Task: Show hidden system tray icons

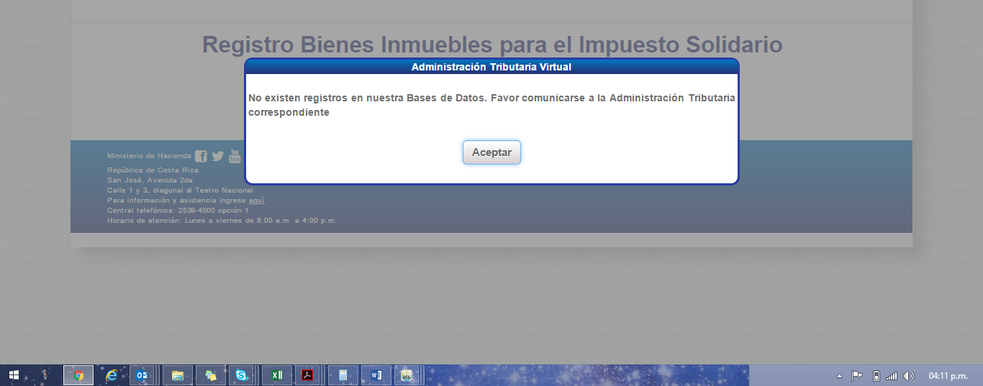Action: (839, 376)
